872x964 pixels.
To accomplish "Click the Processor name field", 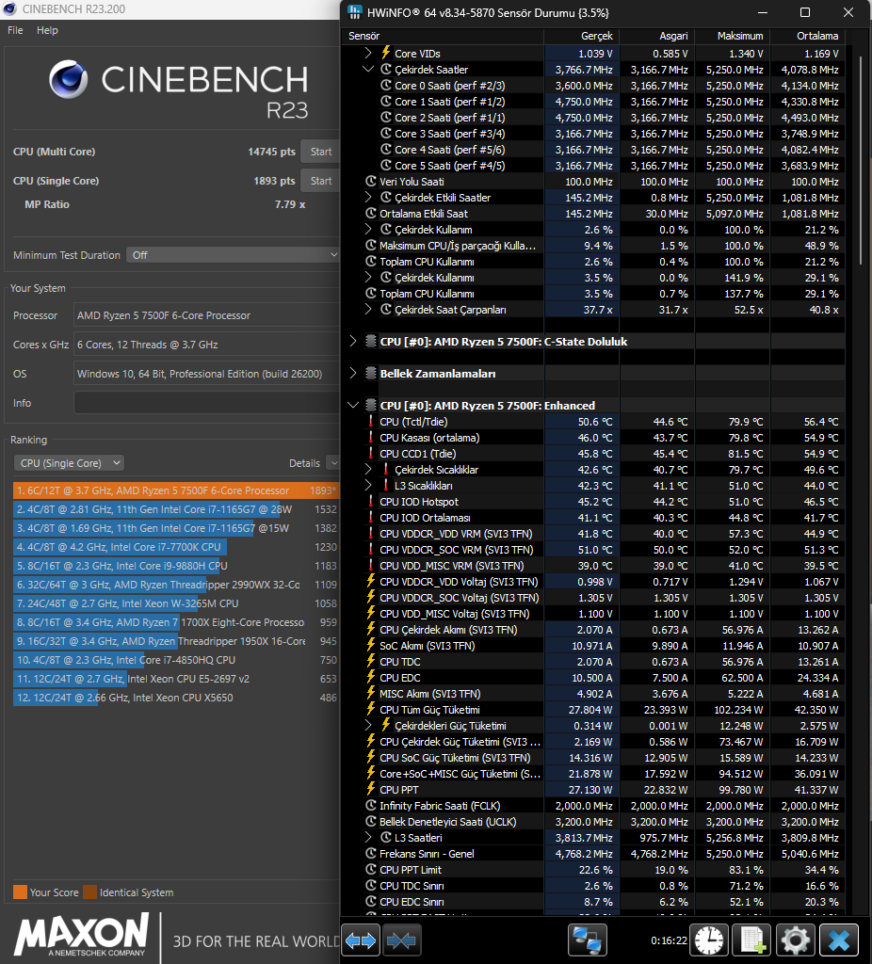I will (206, 315).
